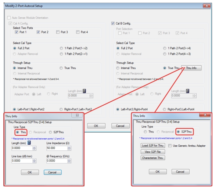Close the right Thru Info dialog
The image size is (219, 189).
point(205,115)
